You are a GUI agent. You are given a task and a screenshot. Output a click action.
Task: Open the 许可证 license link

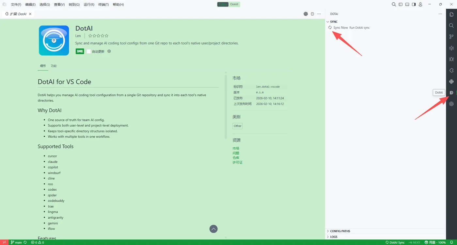[238, 162]
